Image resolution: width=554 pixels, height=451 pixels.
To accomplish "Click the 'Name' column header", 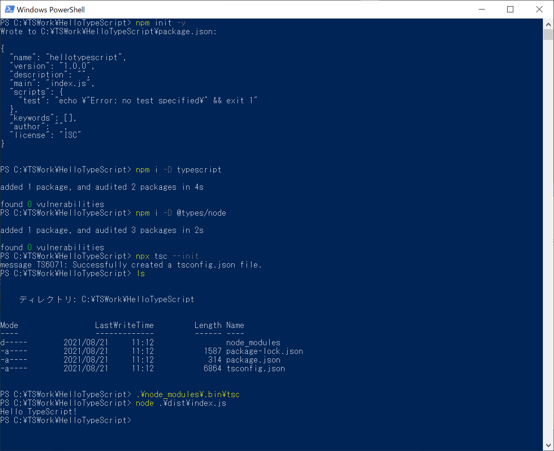I will (x=235, y=325).
